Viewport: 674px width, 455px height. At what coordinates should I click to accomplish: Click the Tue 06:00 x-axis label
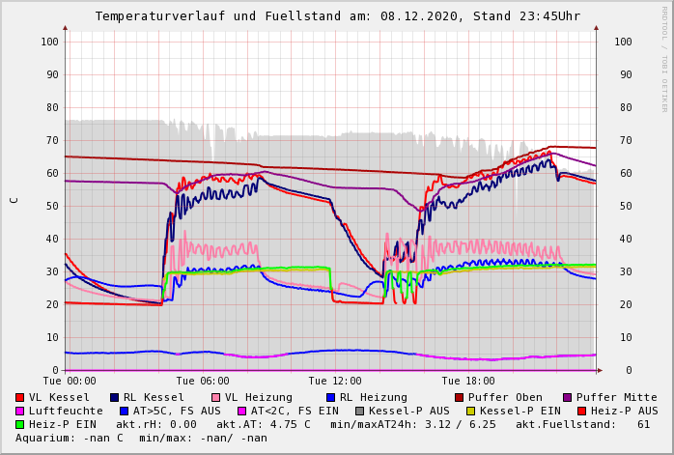pos(203,381)
